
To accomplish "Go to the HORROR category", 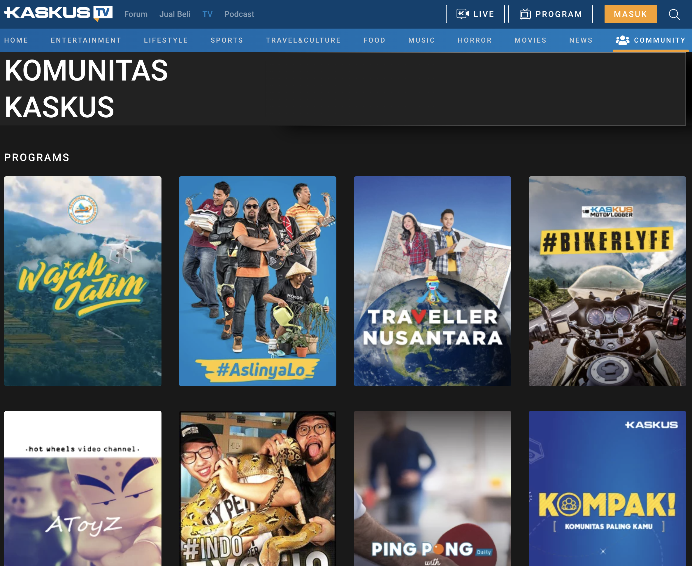I will click(475, 40).
